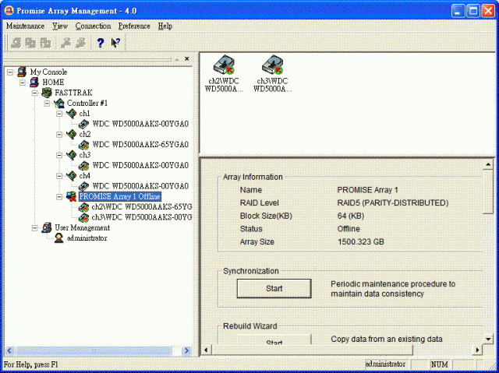Click the Offline status value
Viewport: 499px width, 373px height.
(x=349, y=229)
